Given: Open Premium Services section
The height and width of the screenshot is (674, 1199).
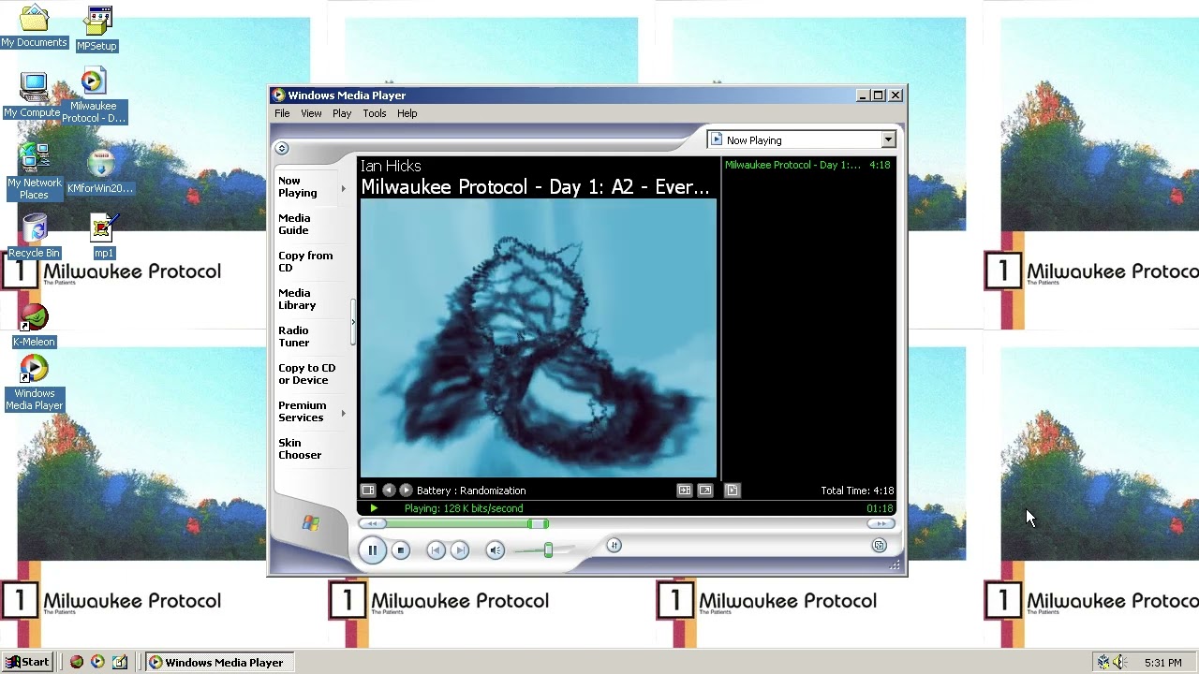Looking at the screenshot, I should pyautogui.click(x=303, y=412).
